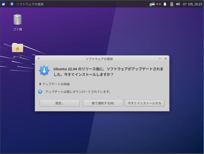Image resolution: width=204 pixels, height=154 pixels.
Task: Open the Xfce whisker menu icon
Action: (3, 4)
